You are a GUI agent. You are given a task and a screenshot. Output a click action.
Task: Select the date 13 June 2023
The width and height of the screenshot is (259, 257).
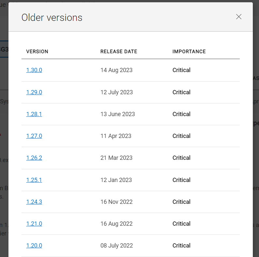point(118,114)
